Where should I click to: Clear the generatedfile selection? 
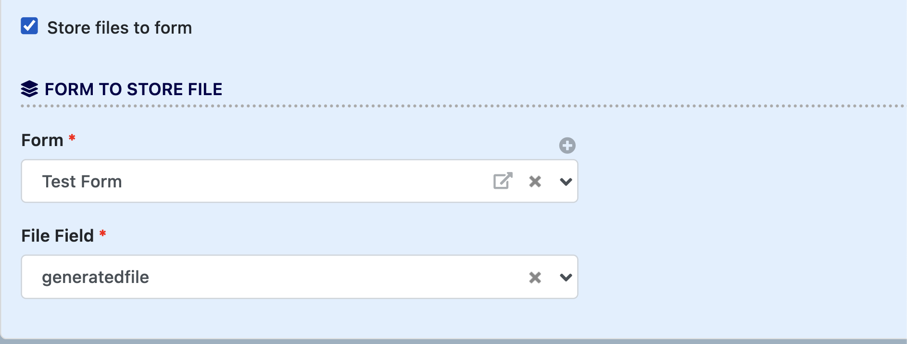(x=535, y=277)
